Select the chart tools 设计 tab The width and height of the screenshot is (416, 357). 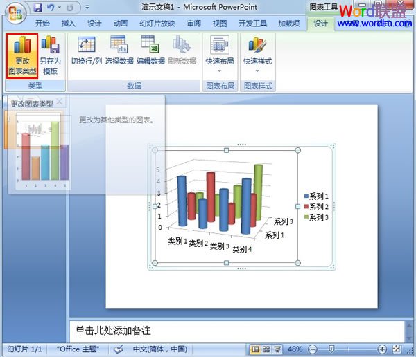[320, 24]
